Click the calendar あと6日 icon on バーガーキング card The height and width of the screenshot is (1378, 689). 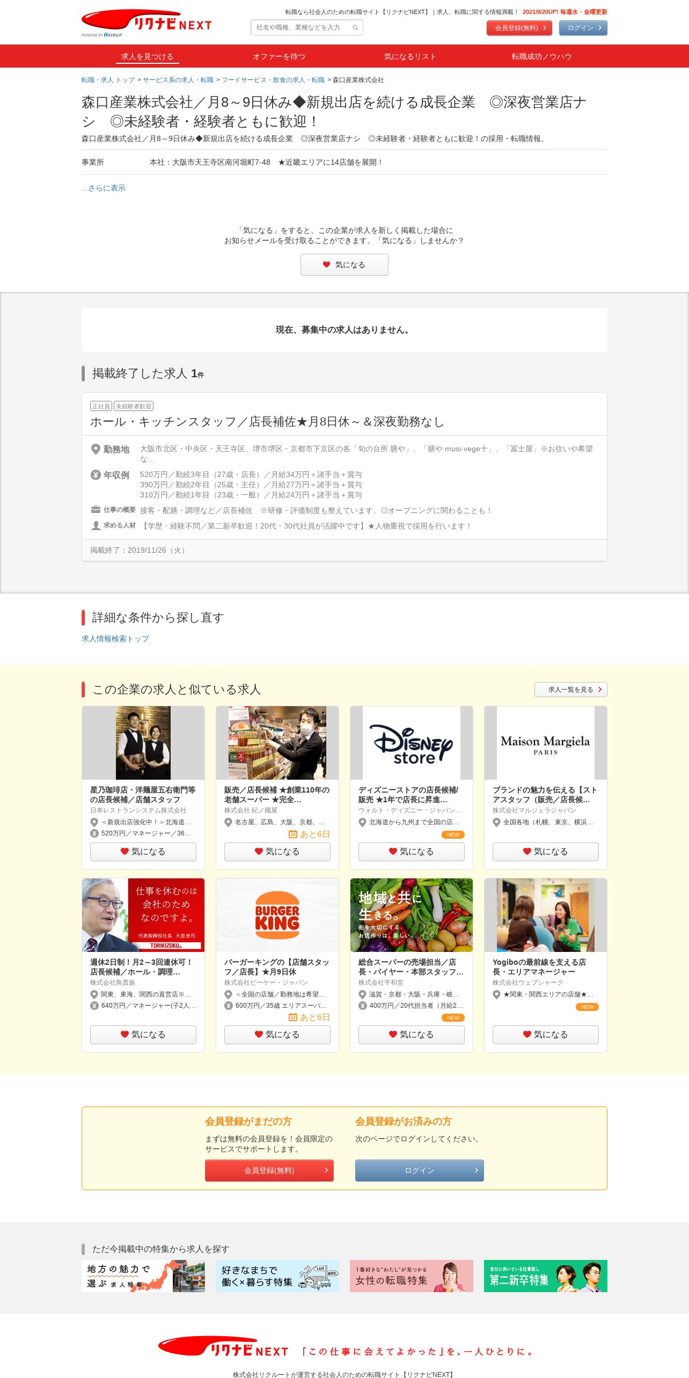coord(292,1017)
